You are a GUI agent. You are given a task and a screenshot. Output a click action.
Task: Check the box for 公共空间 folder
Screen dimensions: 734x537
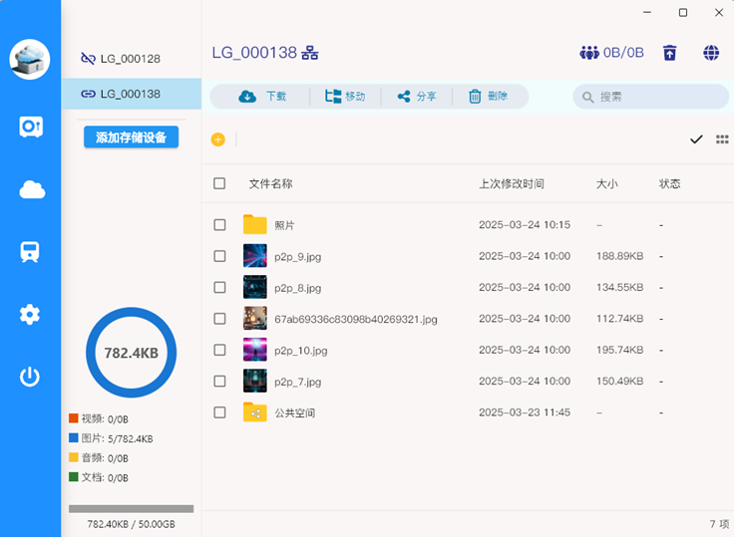(x=219, y=412)
